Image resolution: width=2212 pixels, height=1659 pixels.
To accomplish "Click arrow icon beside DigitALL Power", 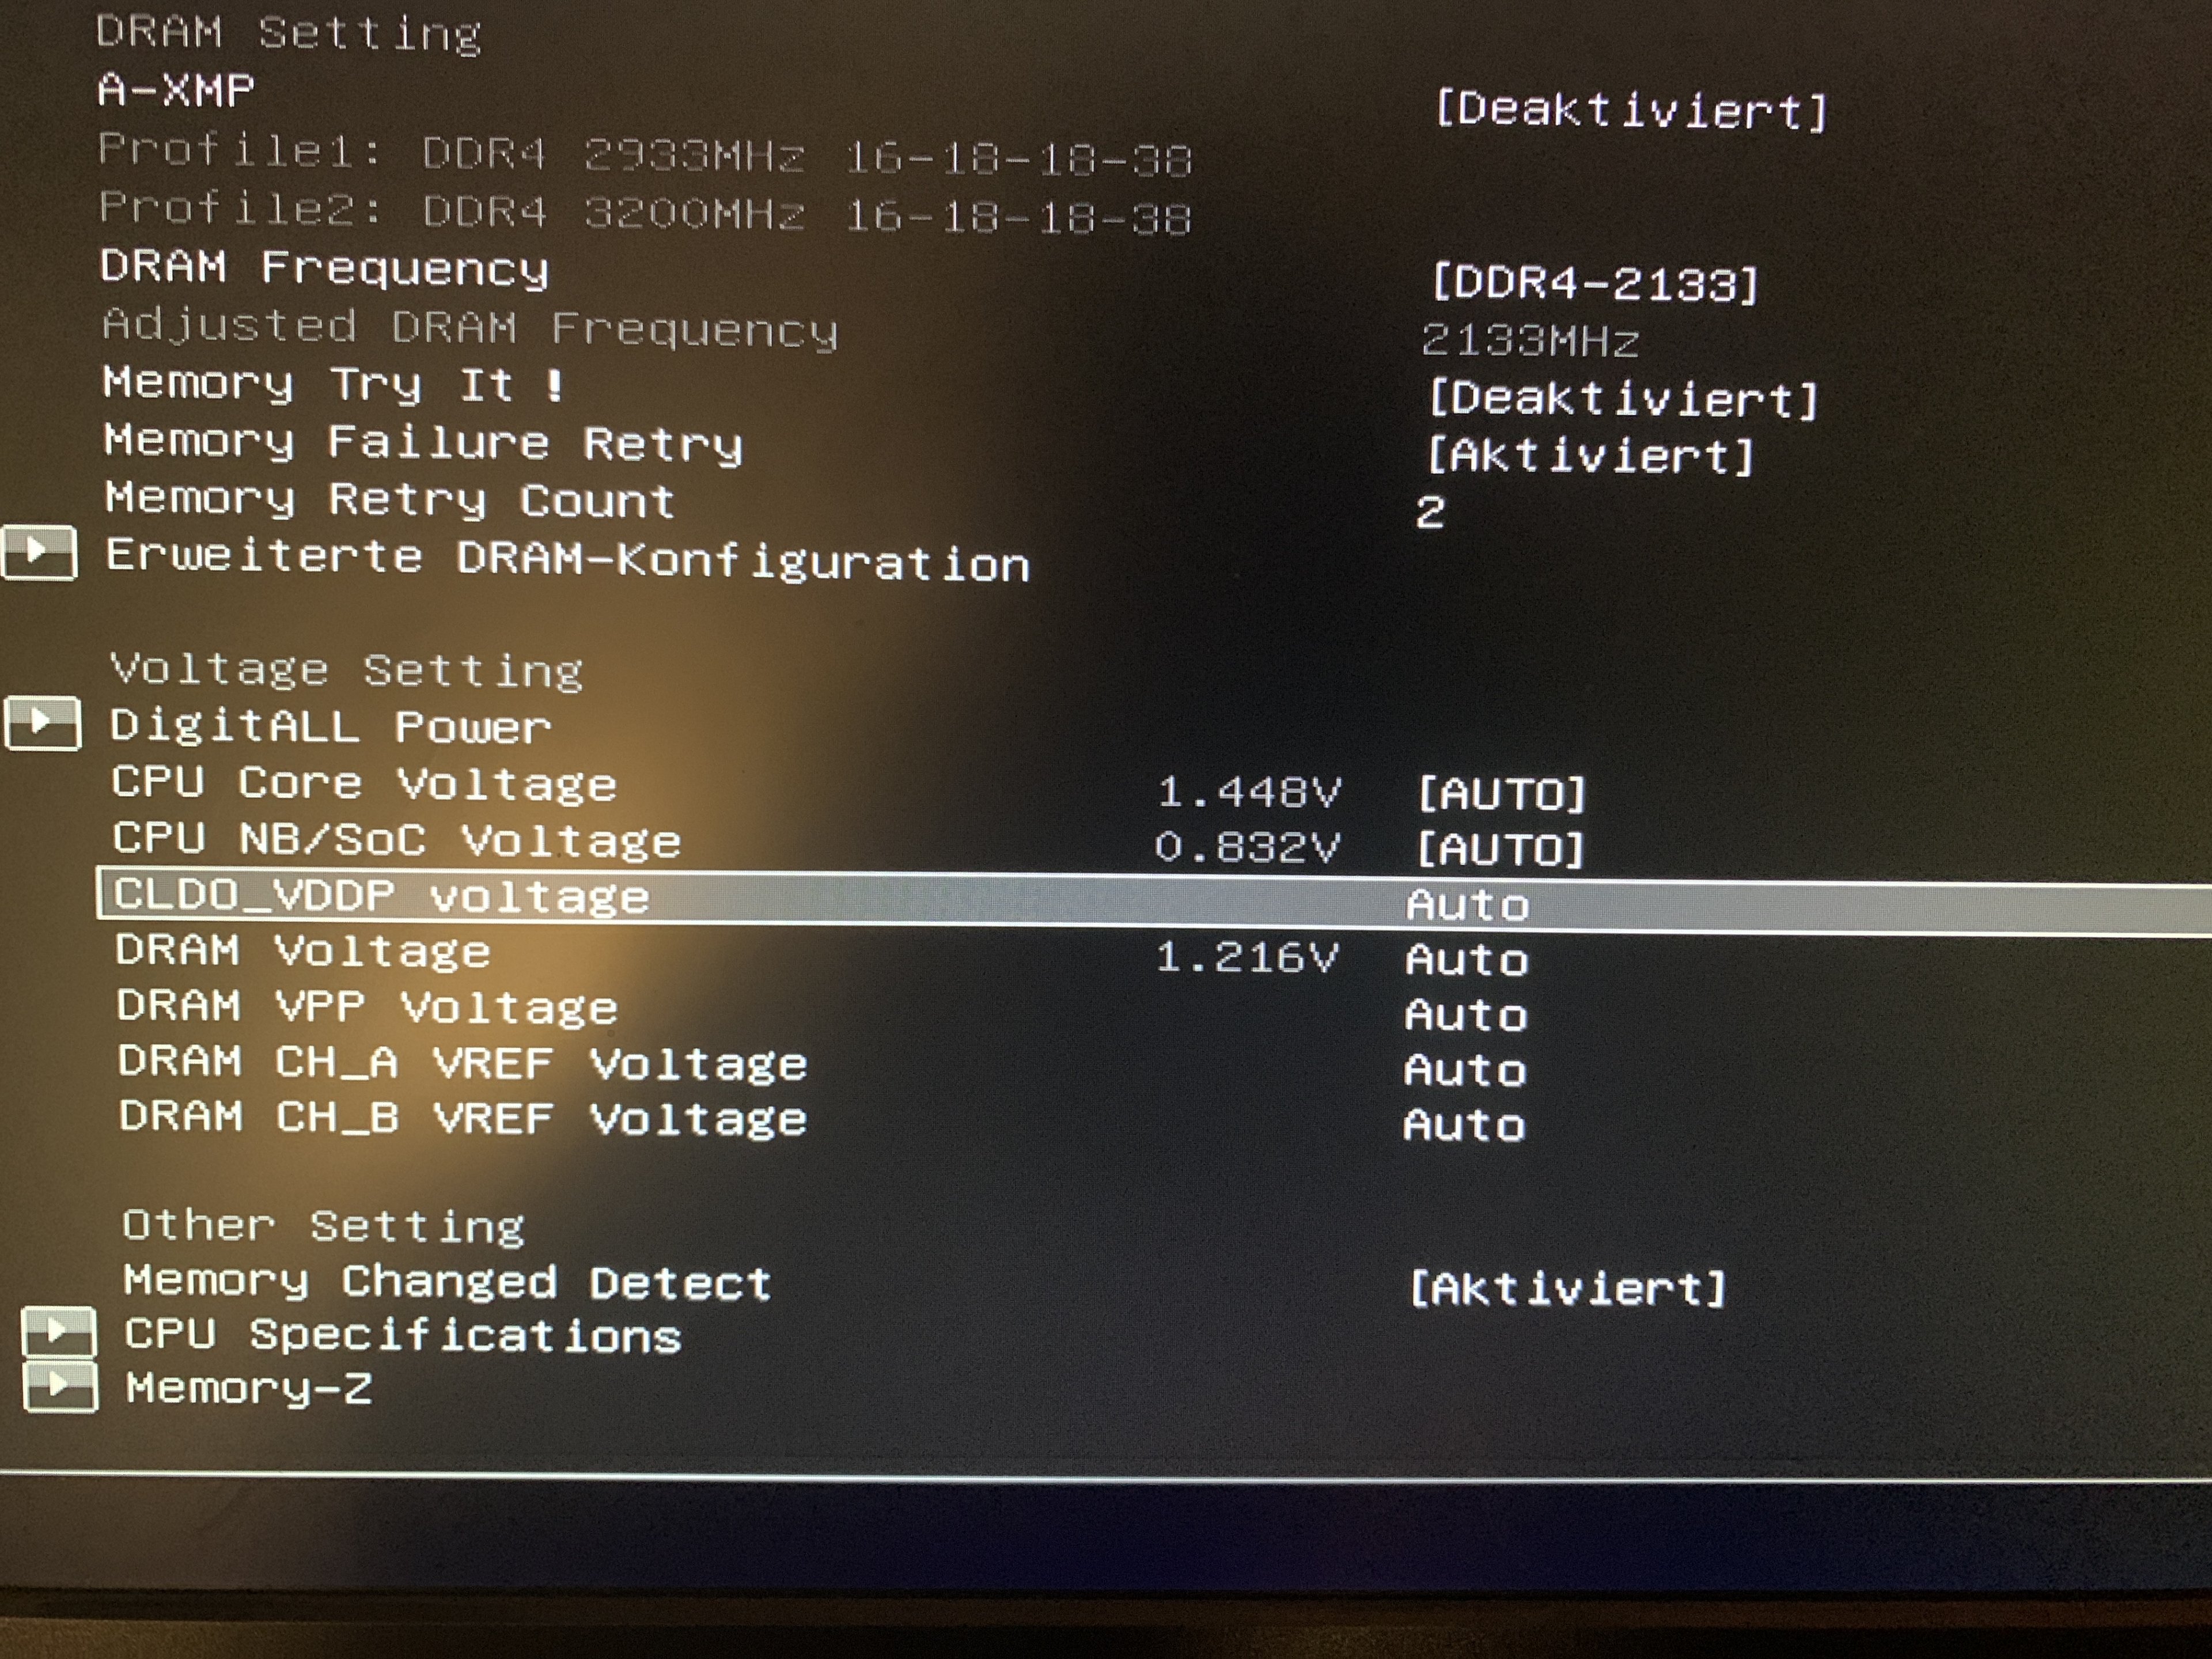I will point(43,723).
